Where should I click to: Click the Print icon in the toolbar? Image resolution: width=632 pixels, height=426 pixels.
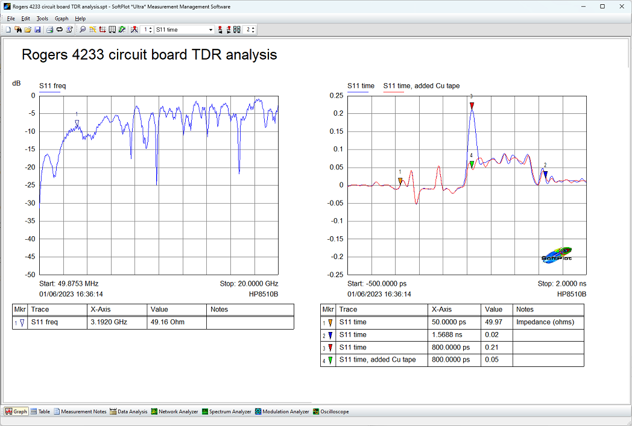(50, 30)
